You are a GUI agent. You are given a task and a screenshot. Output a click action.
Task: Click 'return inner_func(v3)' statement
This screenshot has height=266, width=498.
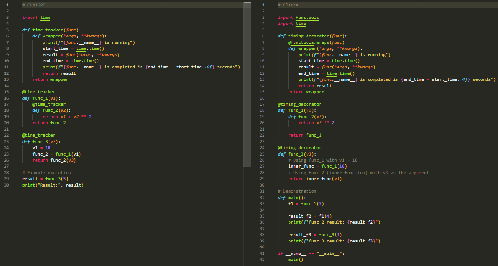[315, 179]
